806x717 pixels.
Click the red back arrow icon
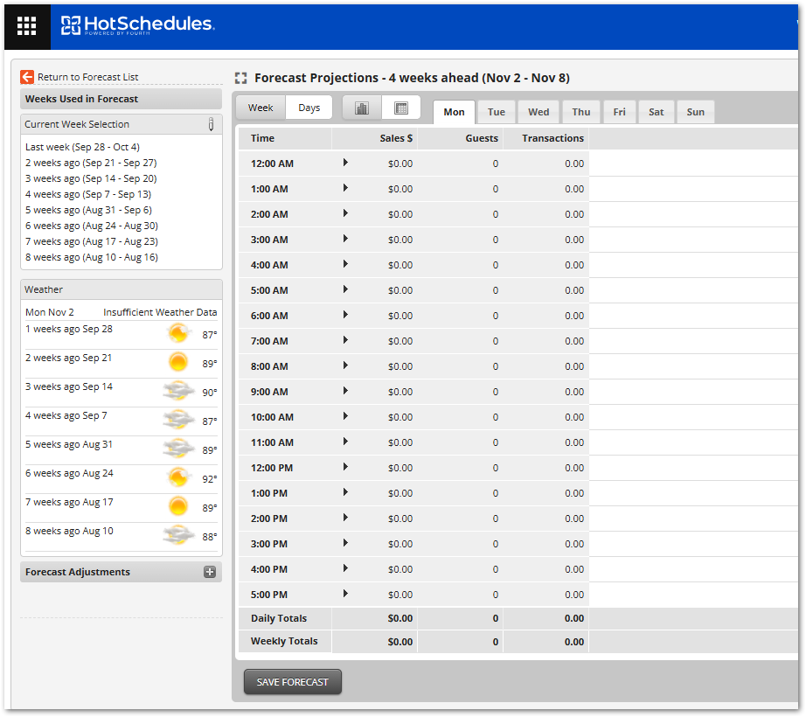[x=27, y=77]
